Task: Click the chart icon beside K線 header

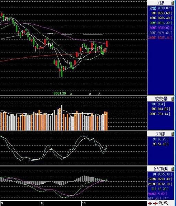Action: [173, 3]
